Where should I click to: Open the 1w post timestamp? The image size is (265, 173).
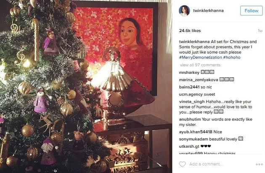coord(260,31)
